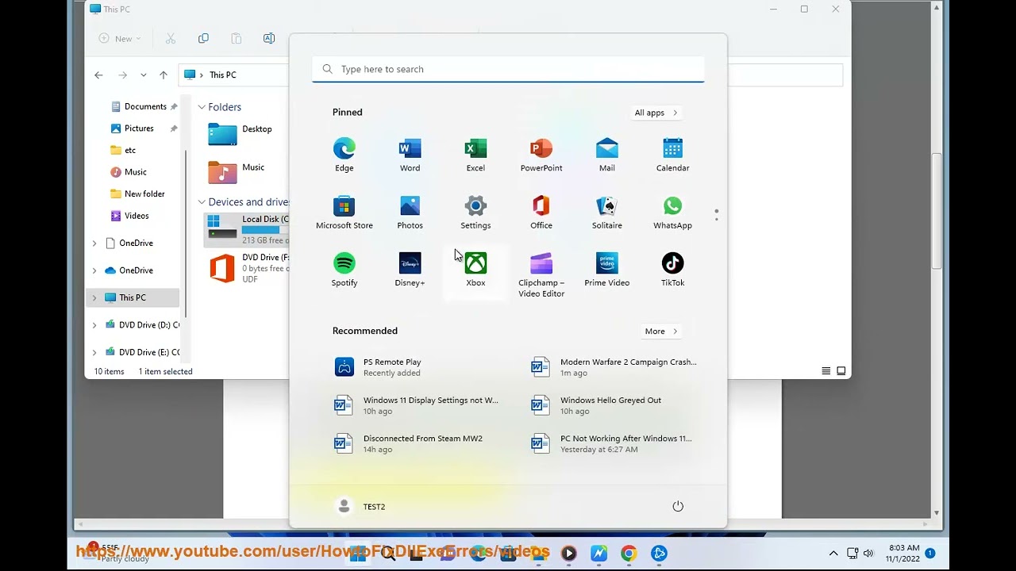1016x571 pixels.
Task: Select the Local Disk (C:) drive
Action: pos(248,229)
